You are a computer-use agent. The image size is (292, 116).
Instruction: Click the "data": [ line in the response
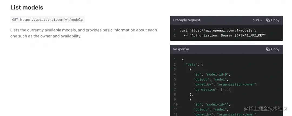(x=194, y=64)
